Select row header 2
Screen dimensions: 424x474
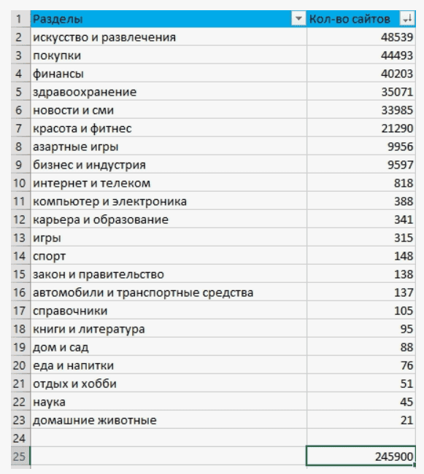pyautogui.click(x=20, y=37)
